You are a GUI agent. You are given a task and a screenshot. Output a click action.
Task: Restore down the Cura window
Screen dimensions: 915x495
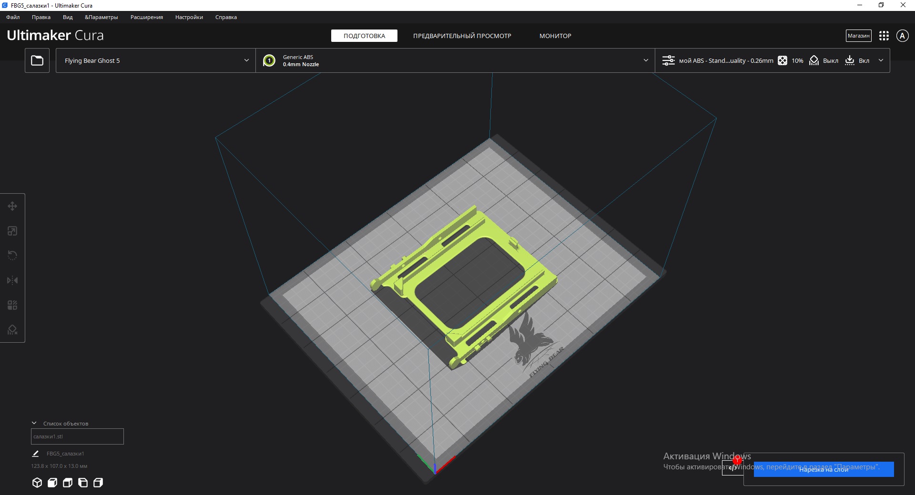881,5
